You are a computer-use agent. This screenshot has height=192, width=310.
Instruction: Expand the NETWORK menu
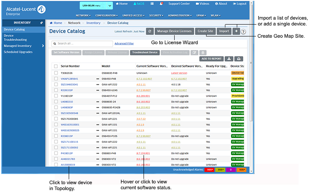(83, 16)
